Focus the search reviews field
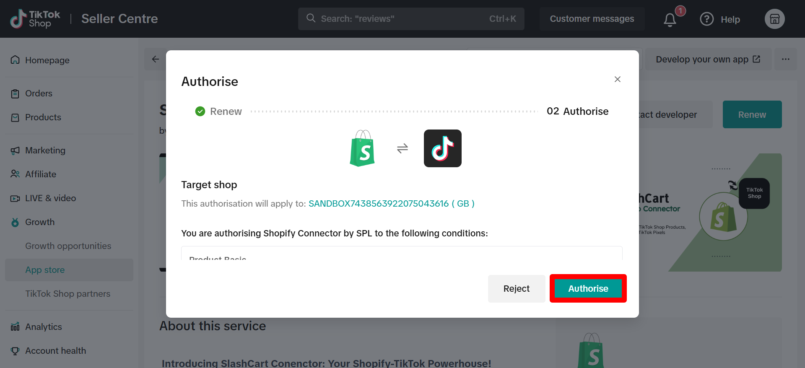Image resolution: width=805 pixels, height=368 pixels. click(411, 19)
